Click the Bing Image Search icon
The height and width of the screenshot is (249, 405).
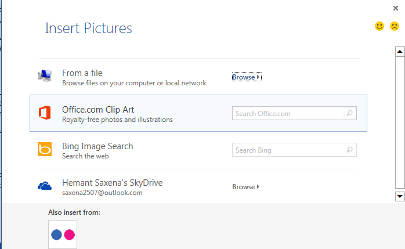pos(45,150)
